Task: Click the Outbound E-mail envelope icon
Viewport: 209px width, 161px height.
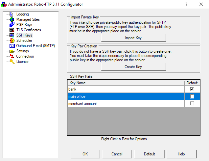Action: pyautogui.click(x=12, y=46)
